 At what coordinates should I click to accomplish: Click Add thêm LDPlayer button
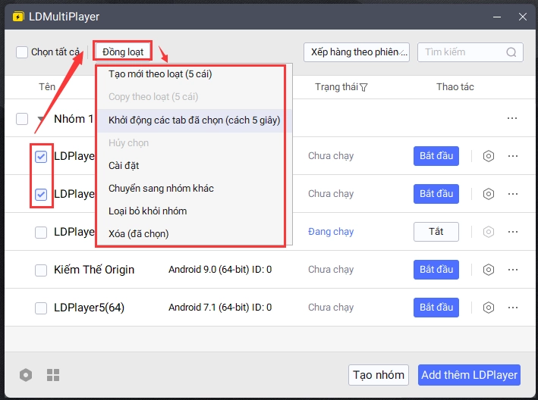[469, 375]
